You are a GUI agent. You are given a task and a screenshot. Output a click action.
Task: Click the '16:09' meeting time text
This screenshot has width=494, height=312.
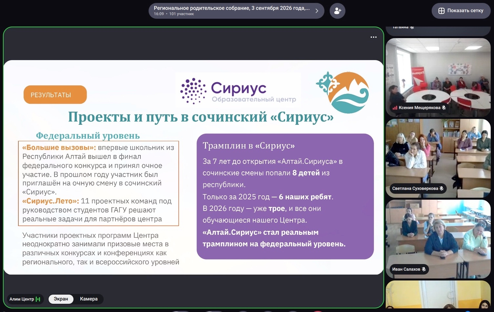tap(159, 14)
